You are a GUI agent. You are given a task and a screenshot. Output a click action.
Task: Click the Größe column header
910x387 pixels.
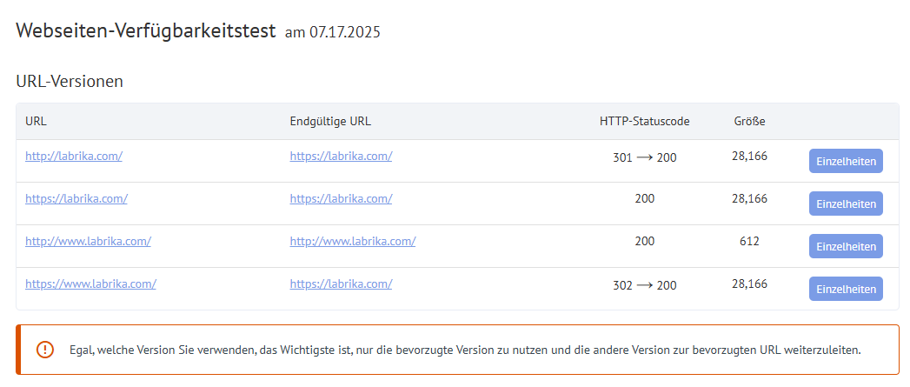point(749,122)
